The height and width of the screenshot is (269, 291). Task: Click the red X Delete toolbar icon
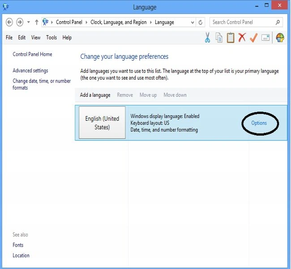pos(242,37)
